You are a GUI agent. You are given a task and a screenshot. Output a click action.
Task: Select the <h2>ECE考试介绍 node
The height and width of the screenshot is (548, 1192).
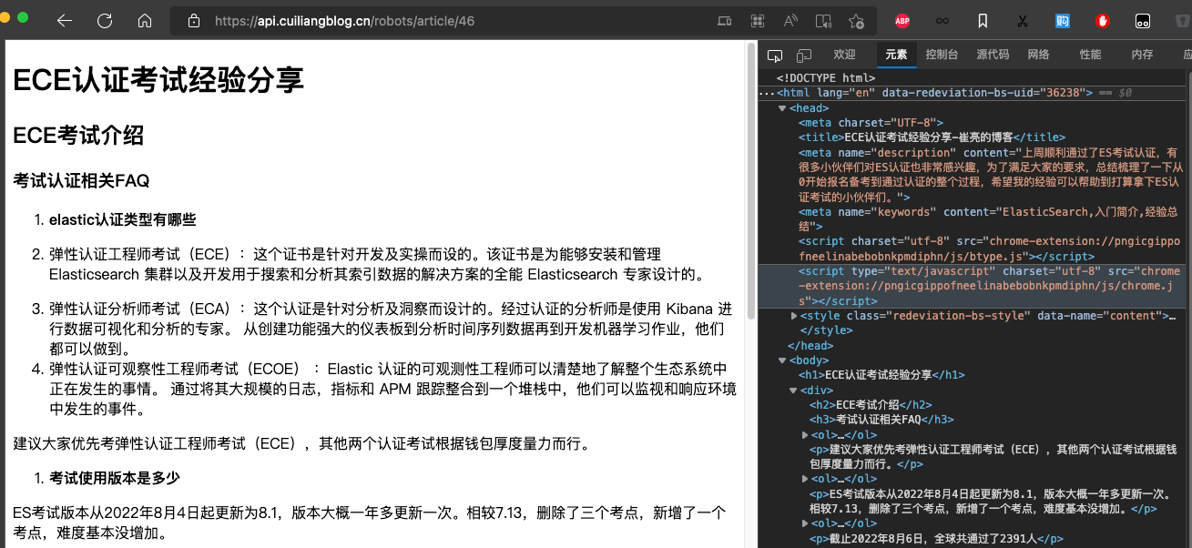[871, 405]
